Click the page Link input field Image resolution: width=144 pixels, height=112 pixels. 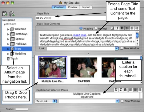tap(81, 48)
